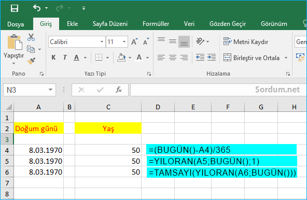Screen dimensions: 307x200
Task: Open Birleştir ve Ortala dropdown arrow
Action: tap(286, 58)
